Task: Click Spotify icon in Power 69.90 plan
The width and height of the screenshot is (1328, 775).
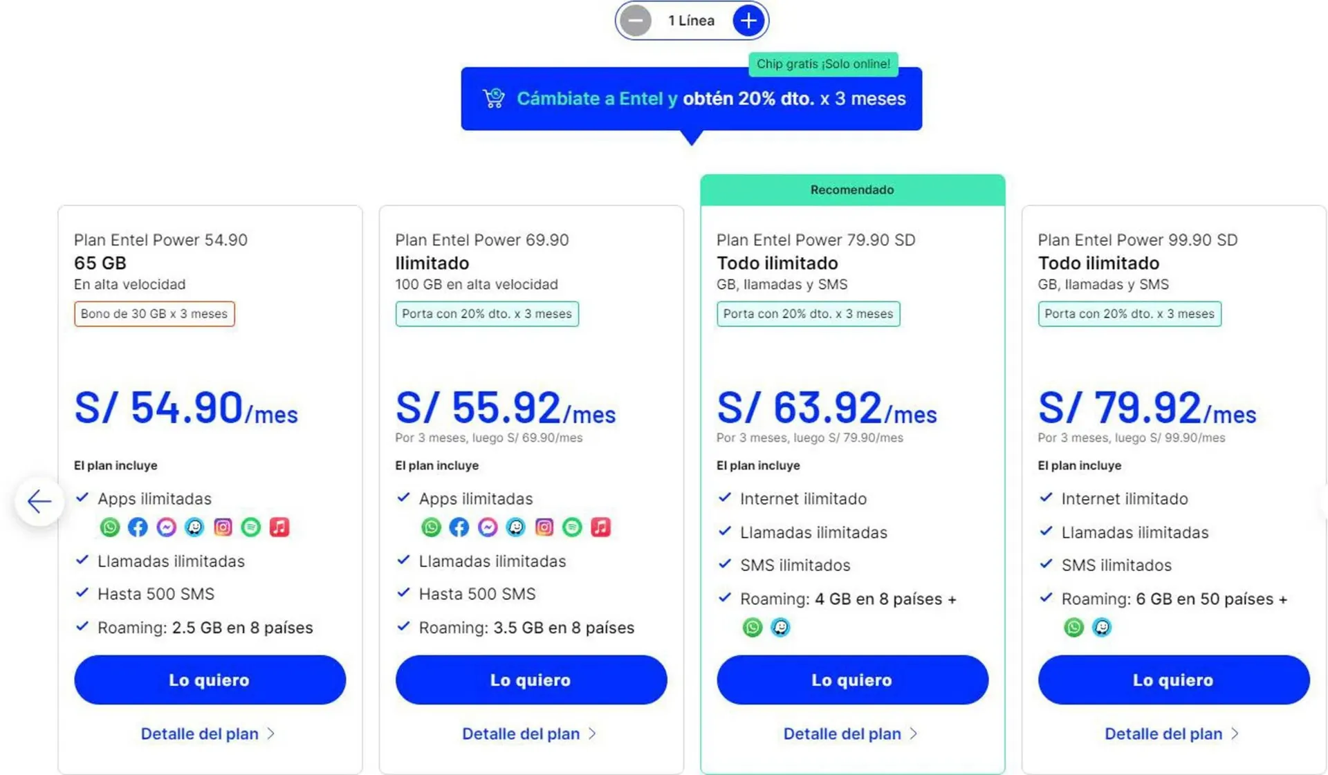Action: [x=572, y=527]
